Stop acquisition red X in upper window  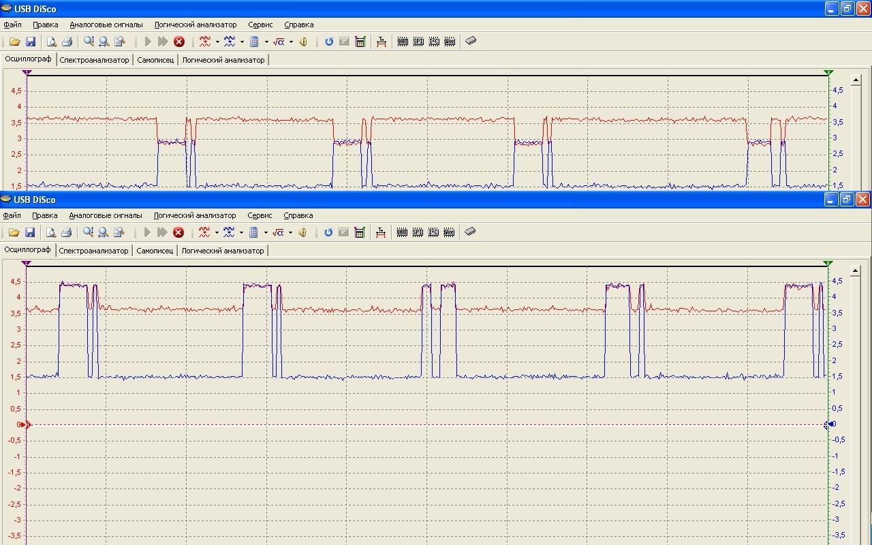179,42
